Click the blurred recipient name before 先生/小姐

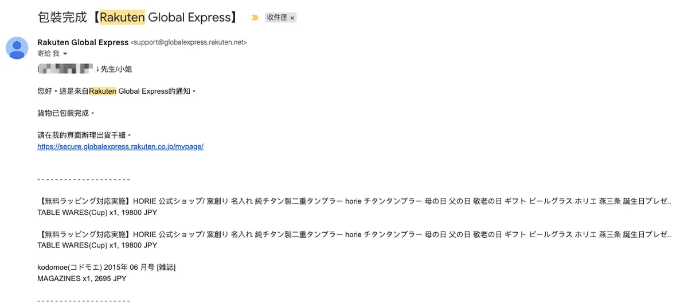click(x=66, y=69)
